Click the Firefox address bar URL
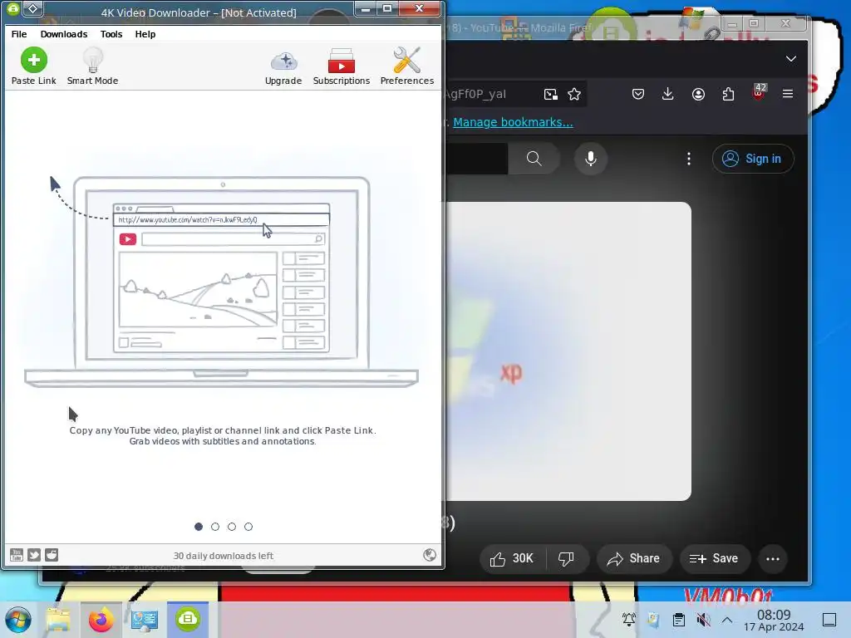Image resolution: width=851 pixels, height=638 pixels. 476,95
